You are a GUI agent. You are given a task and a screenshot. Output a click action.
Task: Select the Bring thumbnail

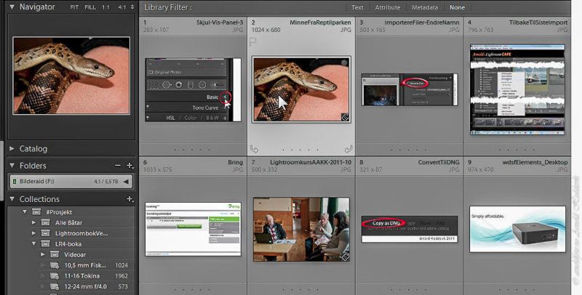pos(193,229)
